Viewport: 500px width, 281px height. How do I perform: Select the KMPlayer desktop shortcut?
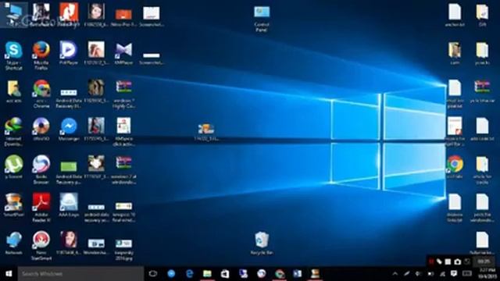123,53
